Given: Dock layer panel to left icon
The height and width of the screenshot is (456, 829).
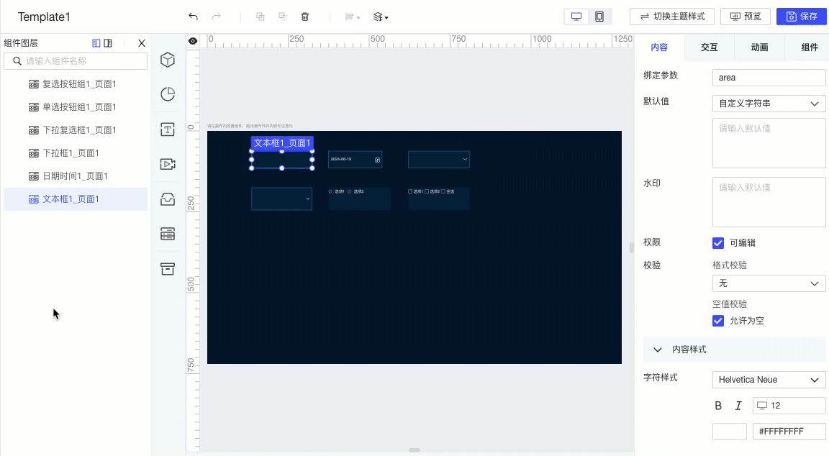Looking at the screenshot, I should point(96,43).
